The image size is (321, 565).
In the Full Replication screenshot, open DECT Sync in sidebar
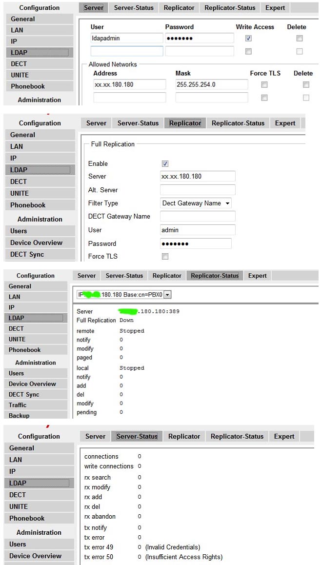[x=40, y=254]
